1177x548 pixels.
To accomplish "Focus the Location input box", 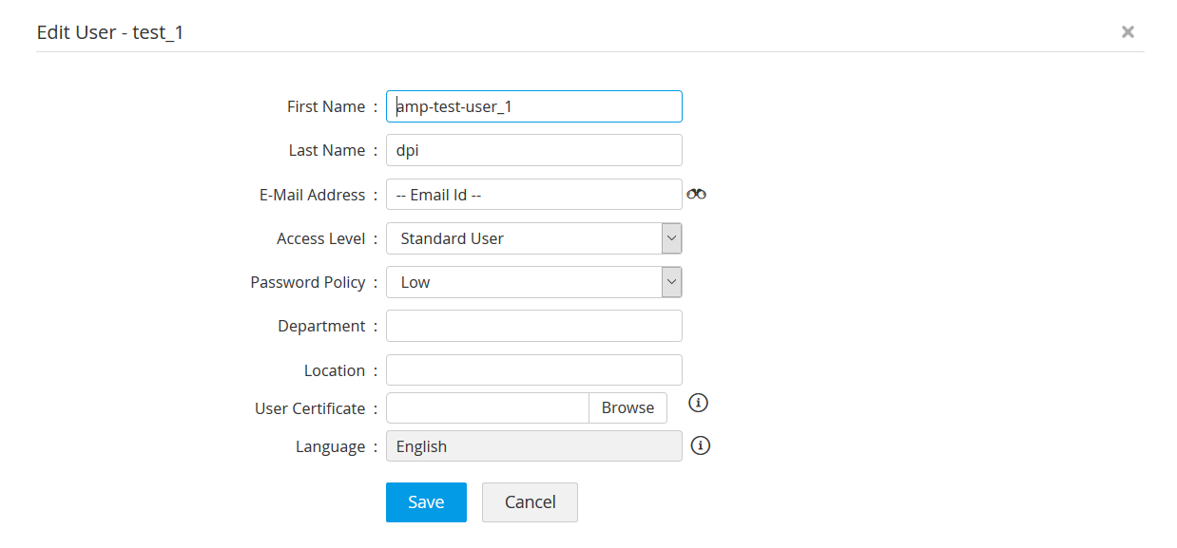I will [533, 370].
